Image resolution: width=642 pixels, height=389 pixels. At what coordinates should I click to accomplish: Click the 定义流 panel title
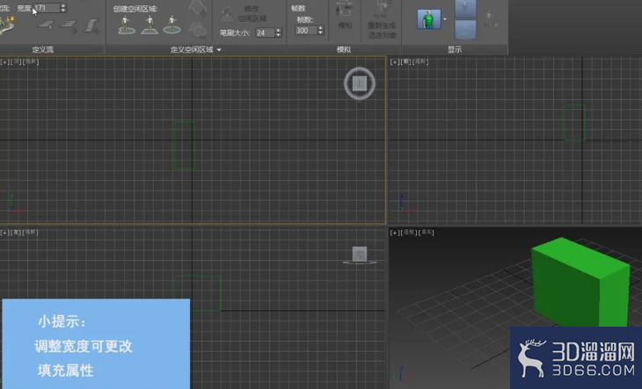tap(43, 50)
